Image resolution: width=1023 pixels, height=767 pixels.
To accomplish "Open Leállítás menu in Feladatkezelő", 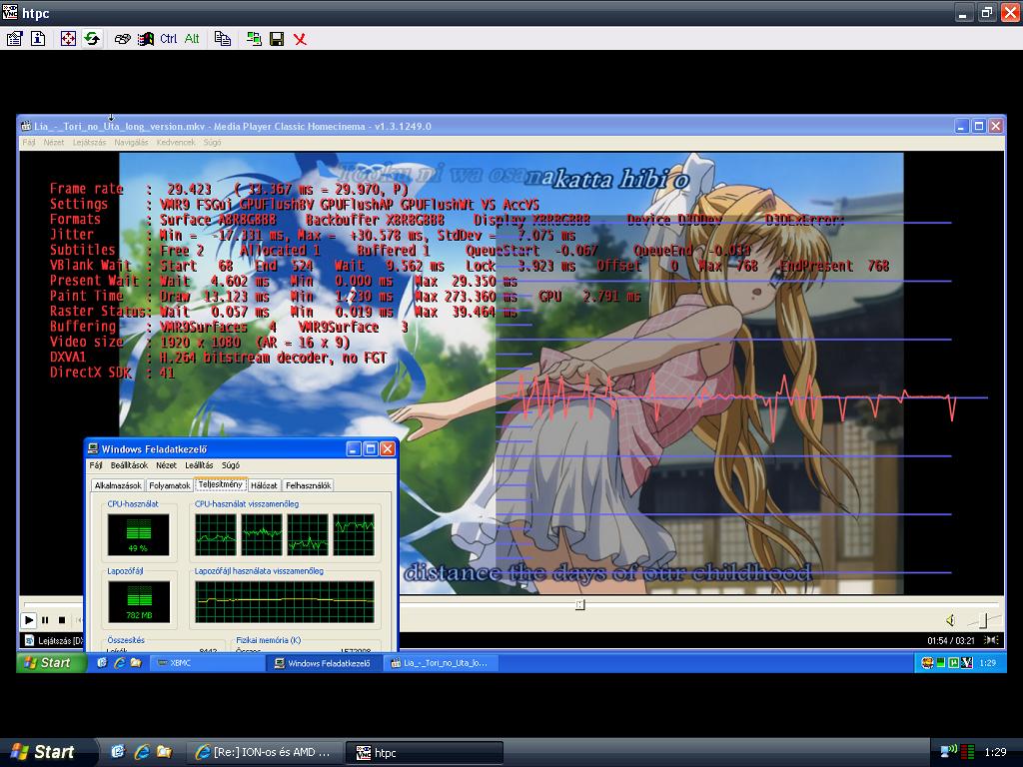I will coord(199,465).
